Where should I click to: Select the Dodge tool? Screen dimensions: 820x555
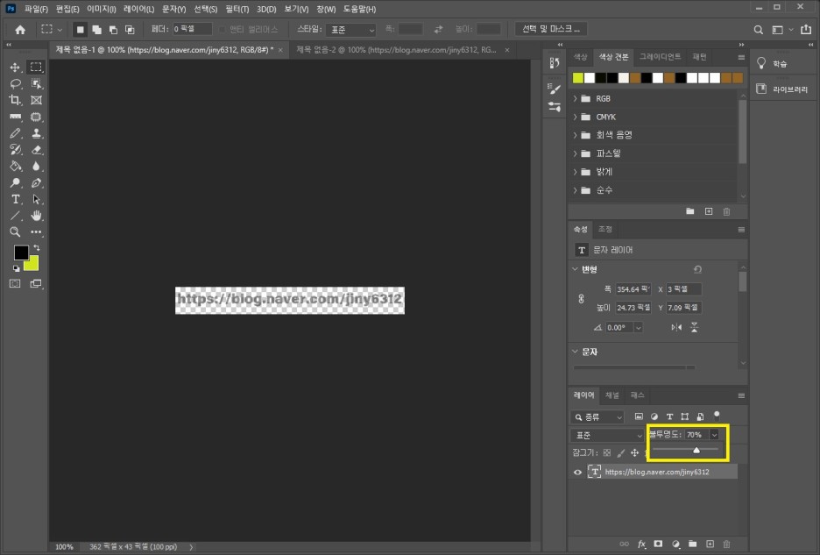click(x=15, y=182)
